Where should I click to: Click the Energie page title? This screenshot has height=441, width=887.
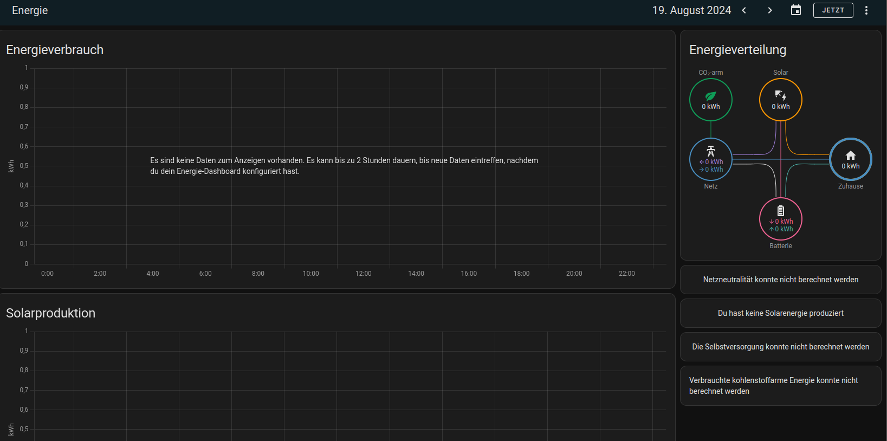click(30, 10)
